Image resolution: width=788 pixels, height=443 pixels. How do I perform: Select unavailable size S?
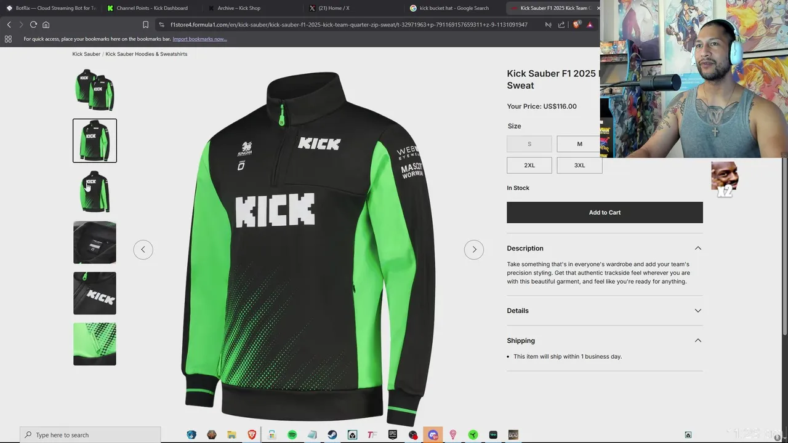coord(529,144)
